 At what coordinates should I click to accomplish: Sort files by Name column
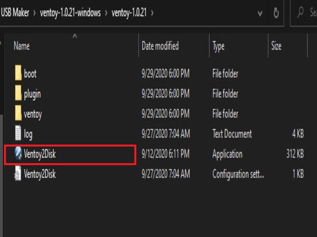point(22,46)
